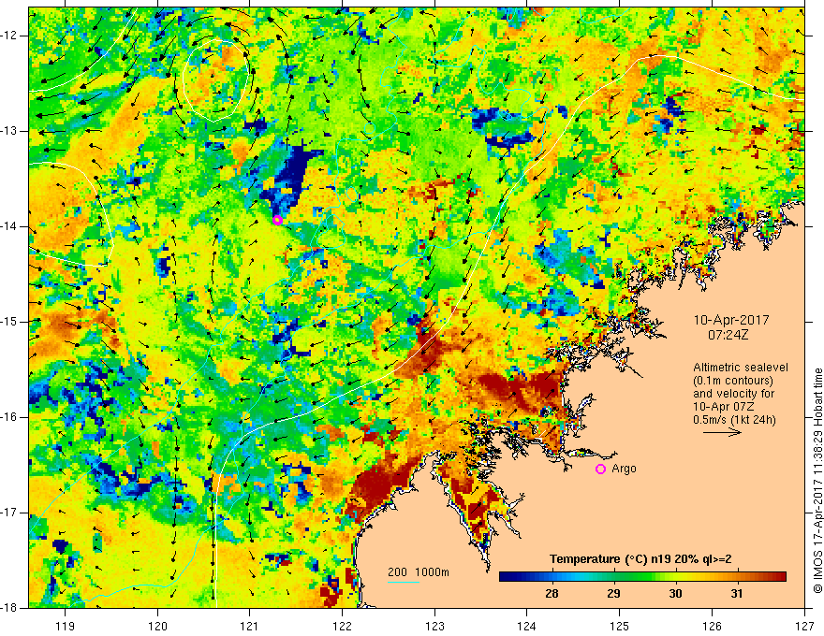Click the 'Temperature (°C) n19 20% ql>=2' title

[x=640, y=559]
